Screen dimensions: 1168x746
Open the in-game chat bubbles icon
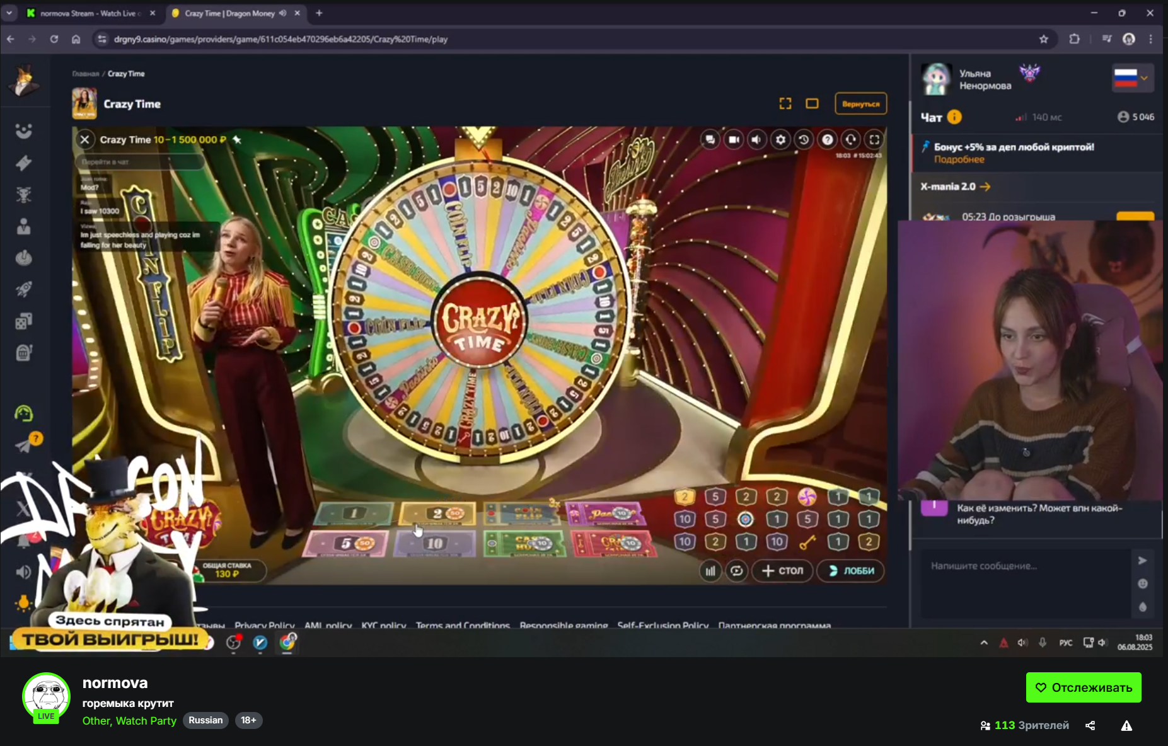[710, 140]
